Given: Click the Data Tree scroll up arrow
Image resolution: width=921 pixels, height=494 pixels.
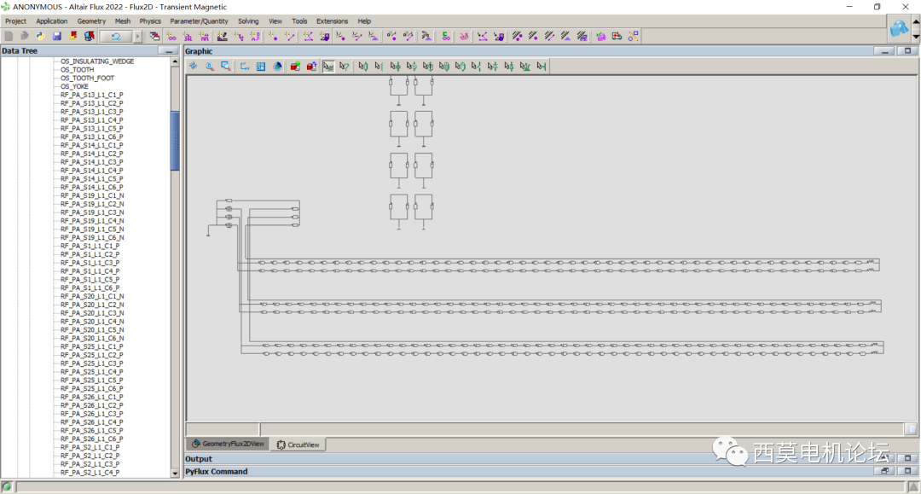Looking at the screenshot, I should tap(175, 61).
